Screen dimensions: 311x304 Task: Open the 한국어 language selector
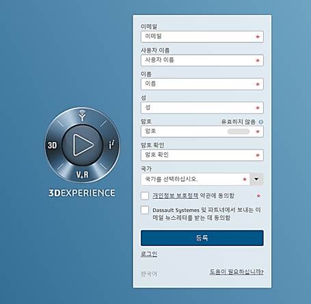[x=149, y=274]
